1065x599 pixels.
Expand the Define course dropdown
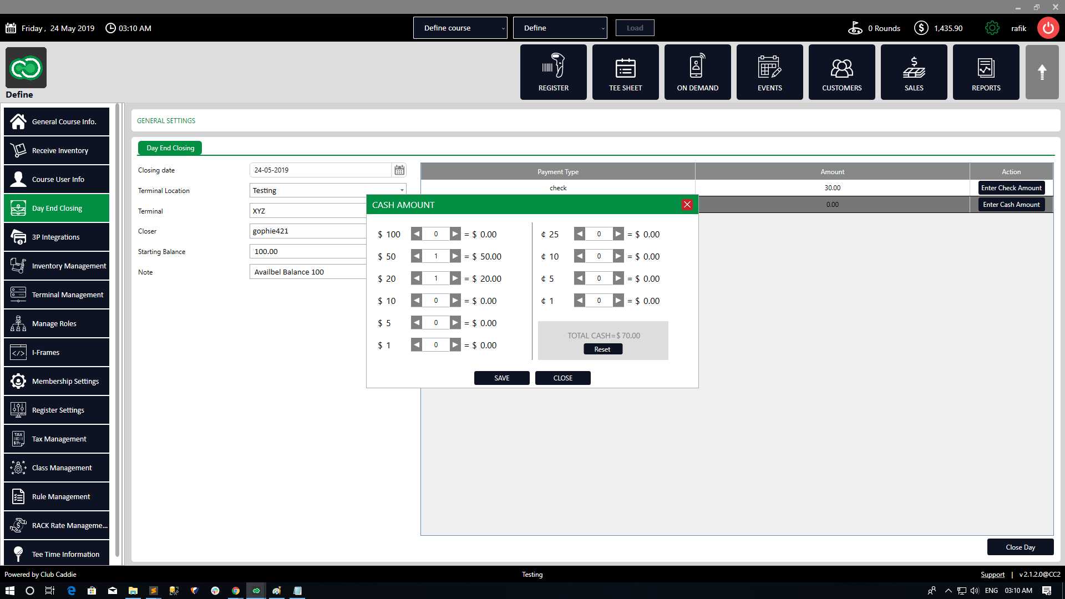460,28
